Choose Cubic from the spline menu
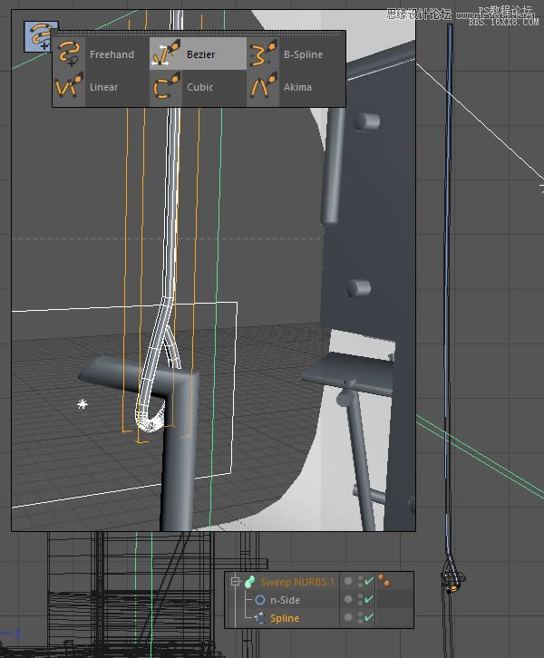 click(199, 87)
